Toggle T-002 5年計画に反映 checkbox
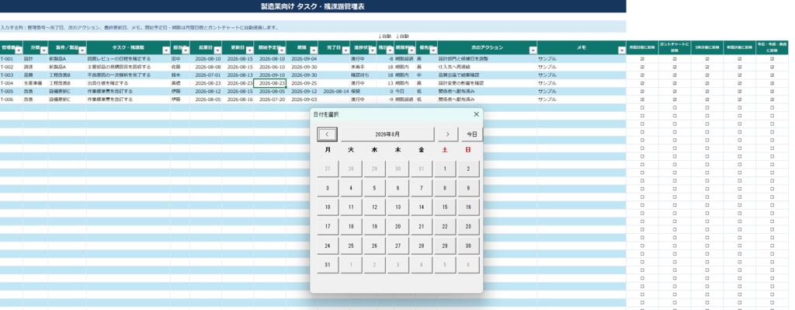Image resolution: width=795 pixels, height=310 pixels. (x=707, y=67)
